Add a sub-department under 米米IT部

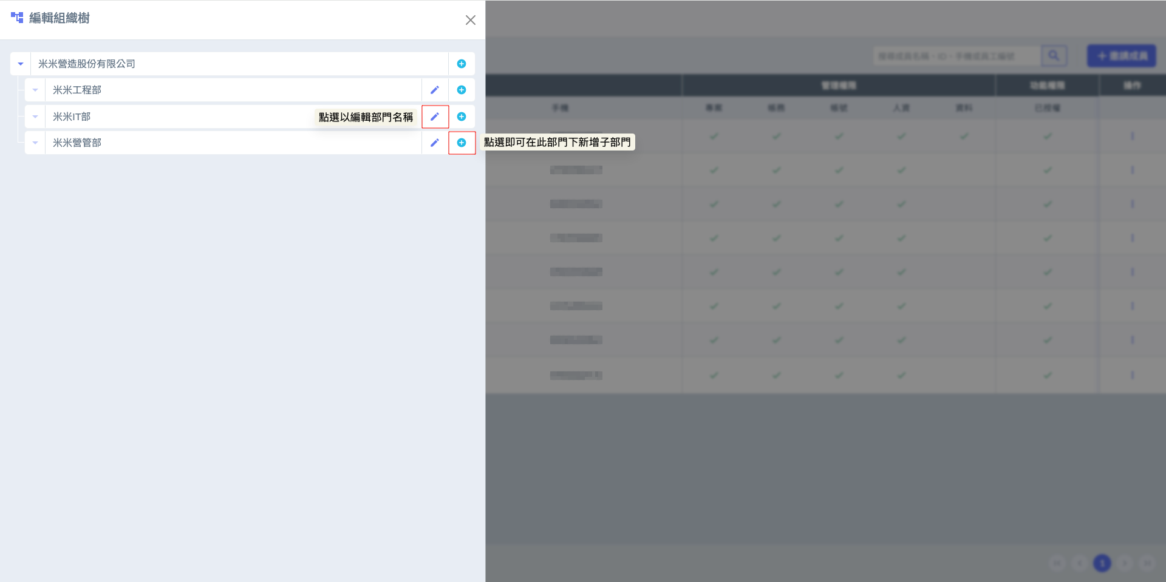click(462, 117)
